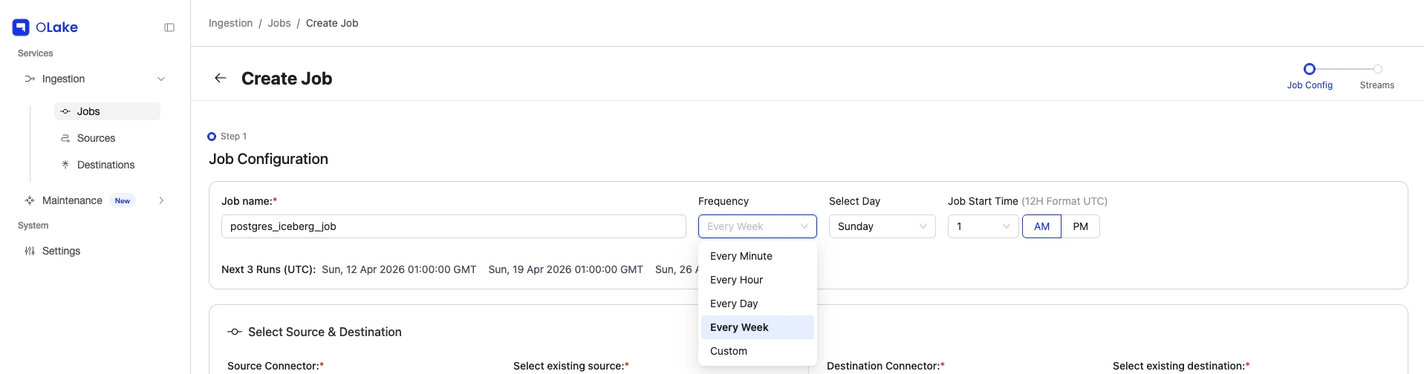The height and width of the screenshot is (374, 1424).
Task: Click the Streams step label
Action: pyautogui.click(x=1377, y=85)
